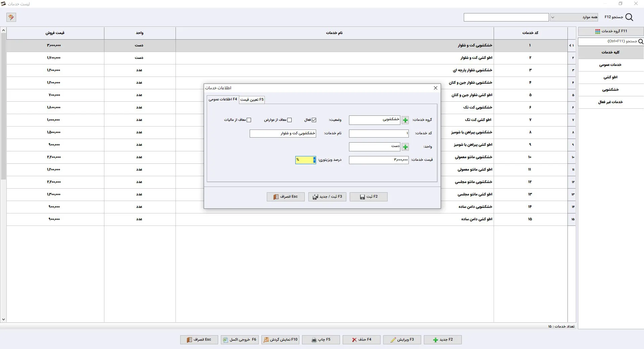This screenshot has width=644, height=349.
Task: Click F6 خروجی اکسل Excel export button
Action: [240, 340]
